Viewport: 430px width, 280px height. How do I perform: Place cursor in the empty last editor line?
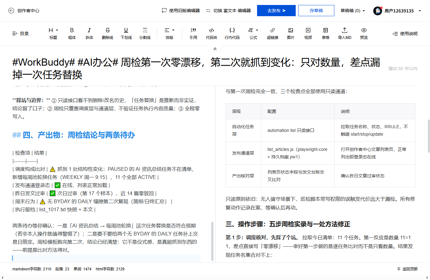[x=106, y=258]
